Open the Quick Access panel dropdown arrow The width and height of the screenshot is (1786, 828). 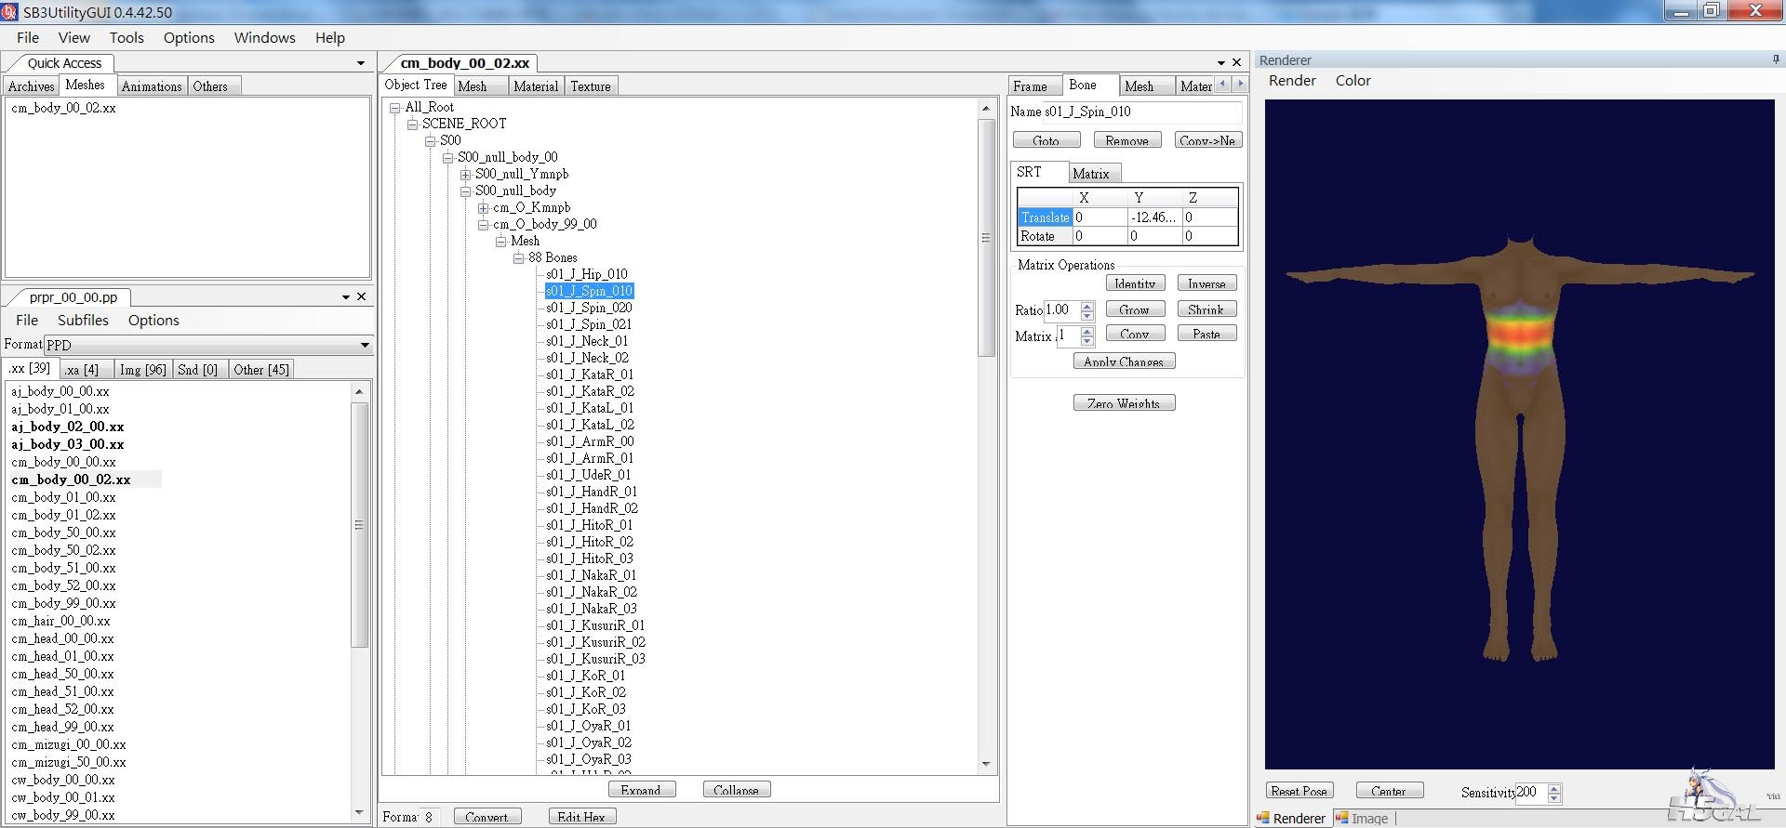pos(361,63)
